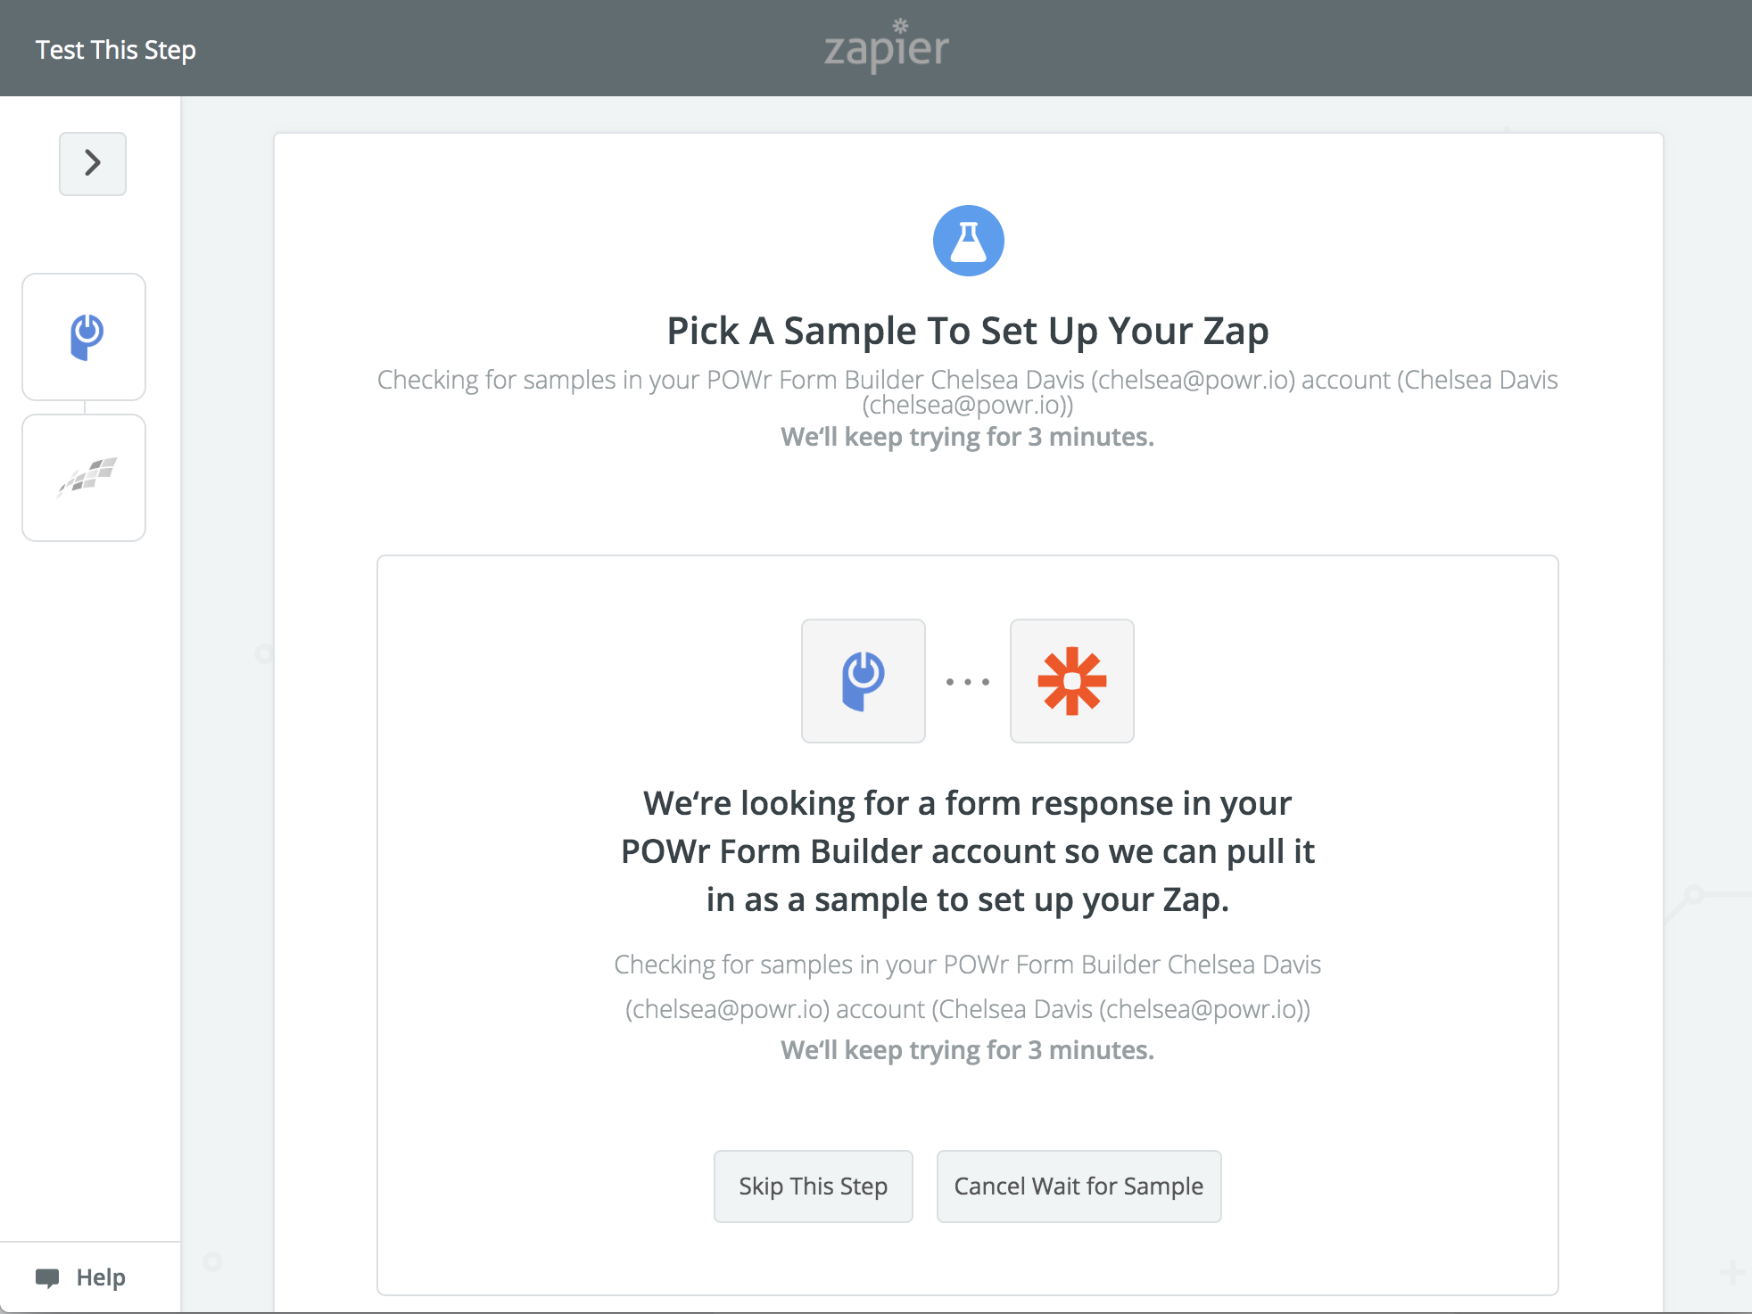The width and height of the screenshot is (1752, 1314).
Task: Click the connector line between sidebar steps
Action: 85,407
